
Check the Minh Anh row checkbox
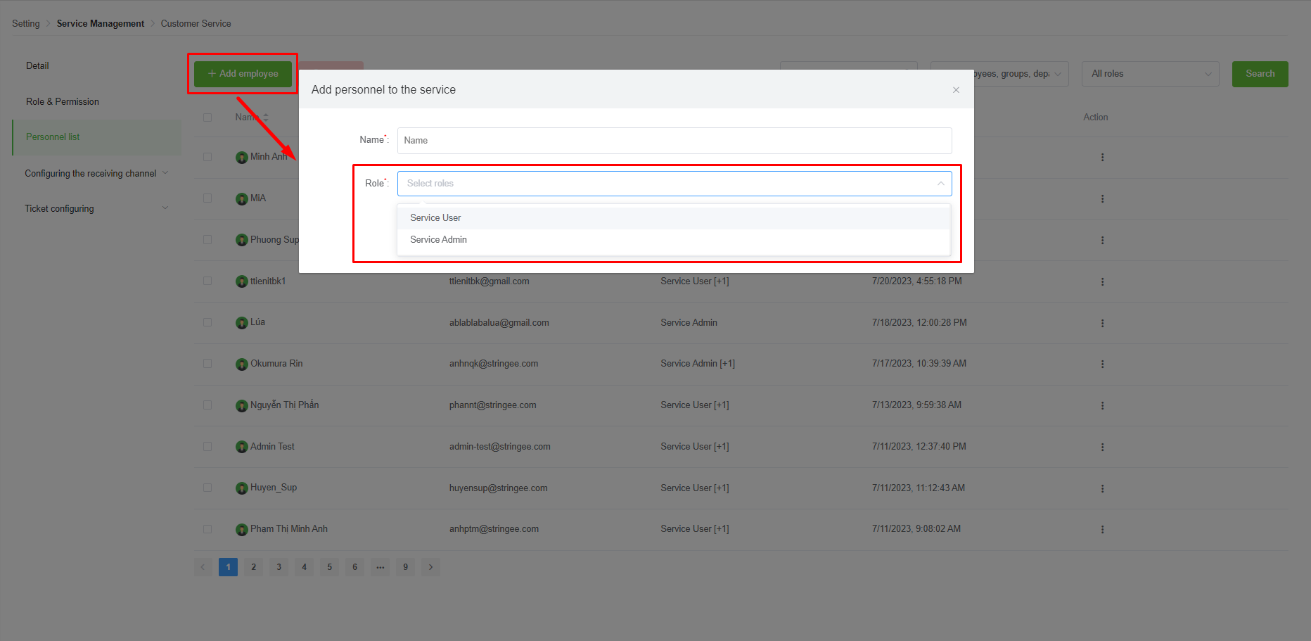207,157
